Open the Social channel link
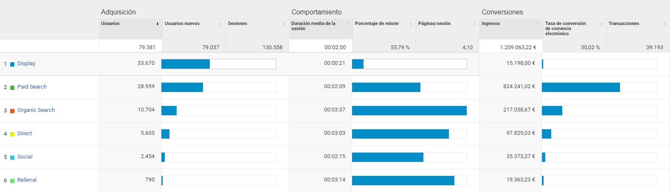The image size is (671, 192). [x=25, y=157]
